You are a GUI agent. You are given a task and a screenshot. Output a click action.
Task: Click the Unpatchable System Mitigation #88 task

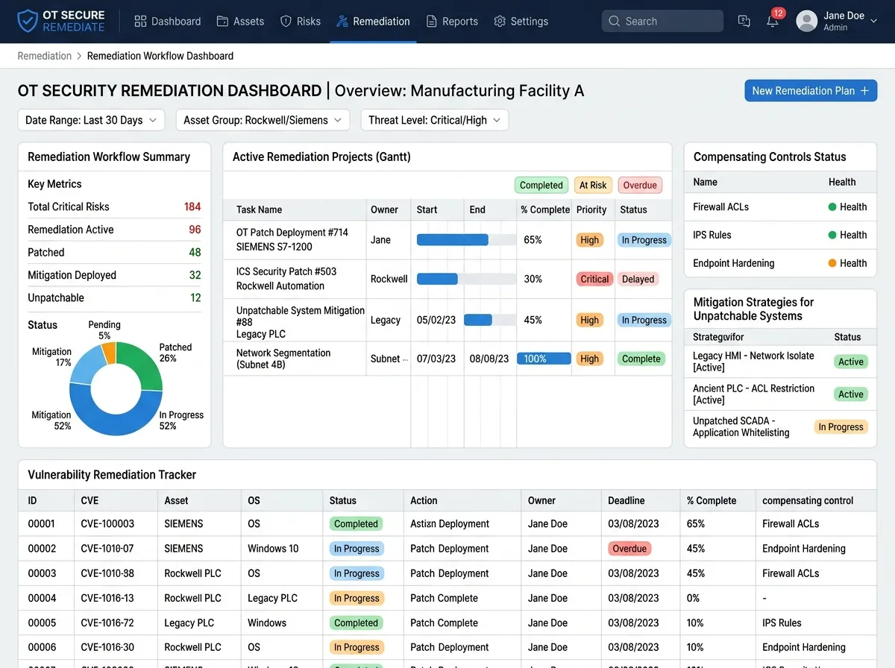click(x=301, y=322)
